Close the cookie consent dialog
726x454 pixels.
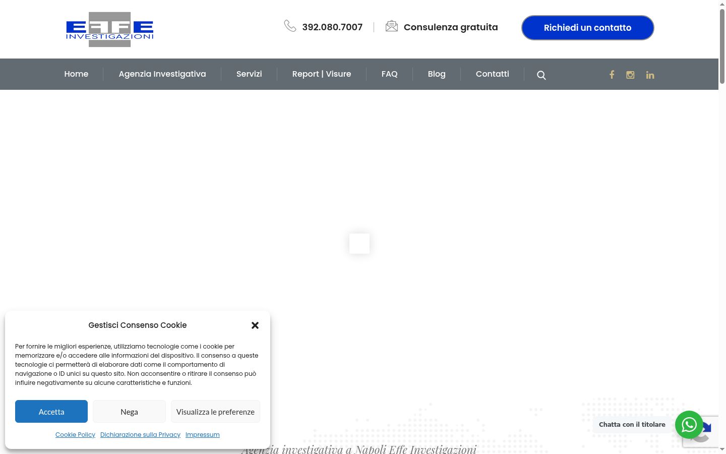(255, 325)
